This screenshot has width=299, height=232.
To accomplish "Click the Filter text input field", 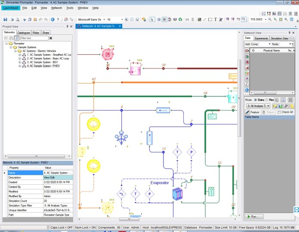I will coord(34,38).
